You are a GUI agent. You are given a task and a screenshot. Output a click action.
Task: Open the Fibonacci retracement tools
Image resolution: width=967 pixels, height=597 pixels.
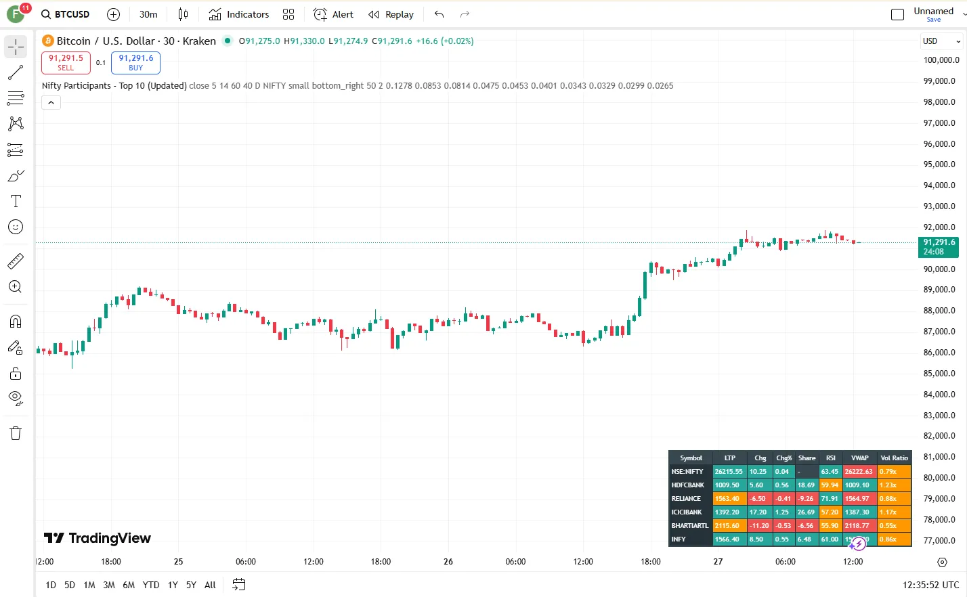[16, 98]
